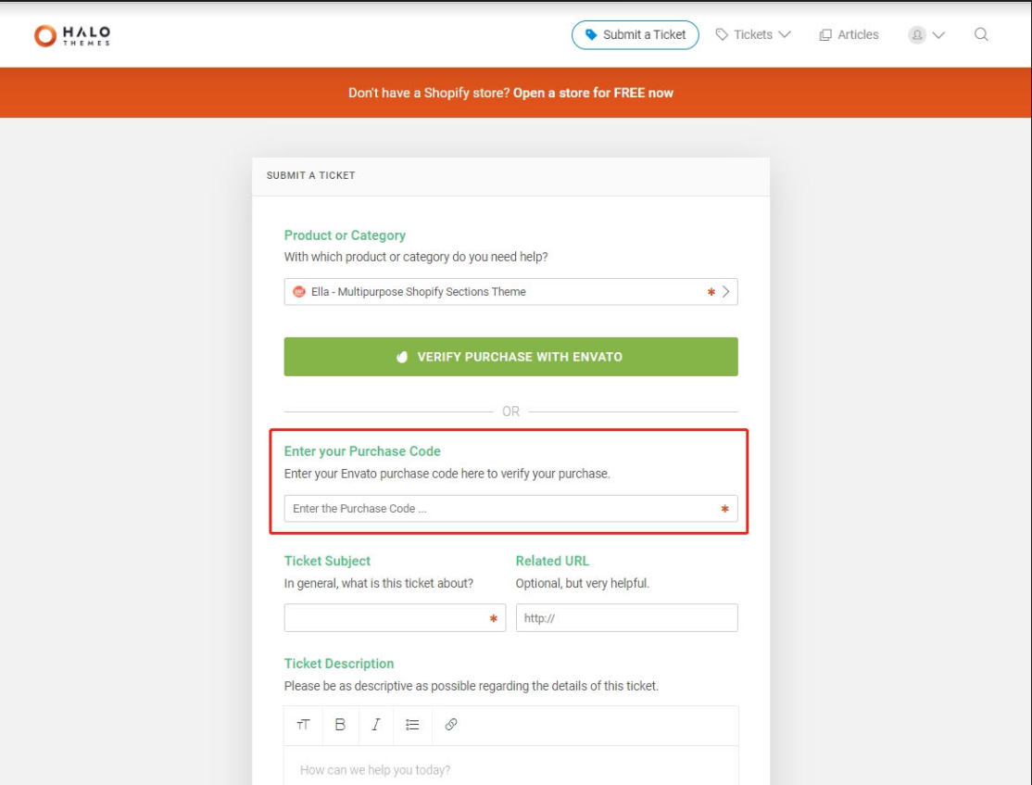This screenshot has height=785, width=1032.
Task: Insert a bulleted list in description
Action: point(412,725)
